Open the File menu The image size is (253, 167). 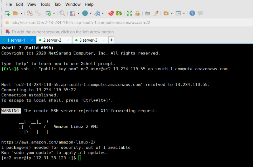click(x=9, y=4)
